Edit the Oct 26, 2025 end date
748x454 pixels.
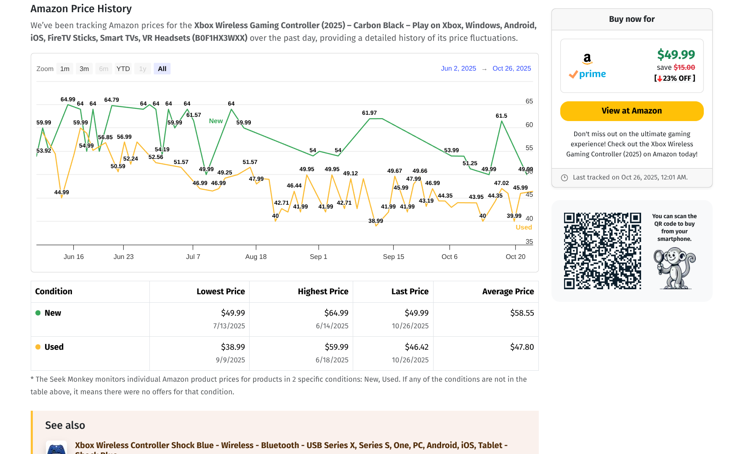511,68
